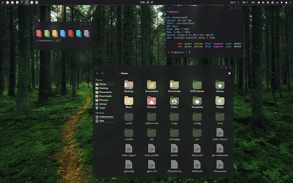Select Pictures in Places sidebar
The image size is (293, 183).
(105, 100)
